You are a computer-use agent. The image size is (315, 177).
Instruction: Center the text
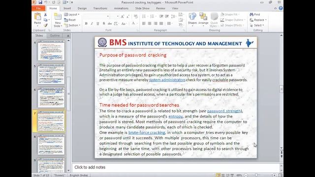150,24
